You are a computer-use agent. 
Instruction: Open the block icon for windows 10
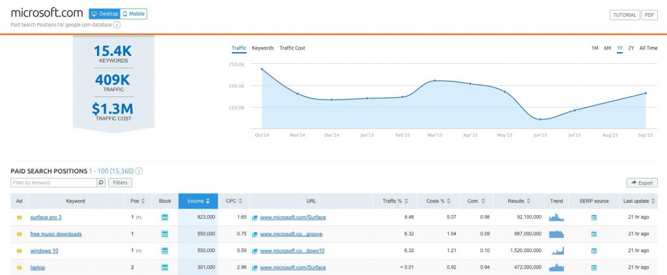tap(165, 251)
